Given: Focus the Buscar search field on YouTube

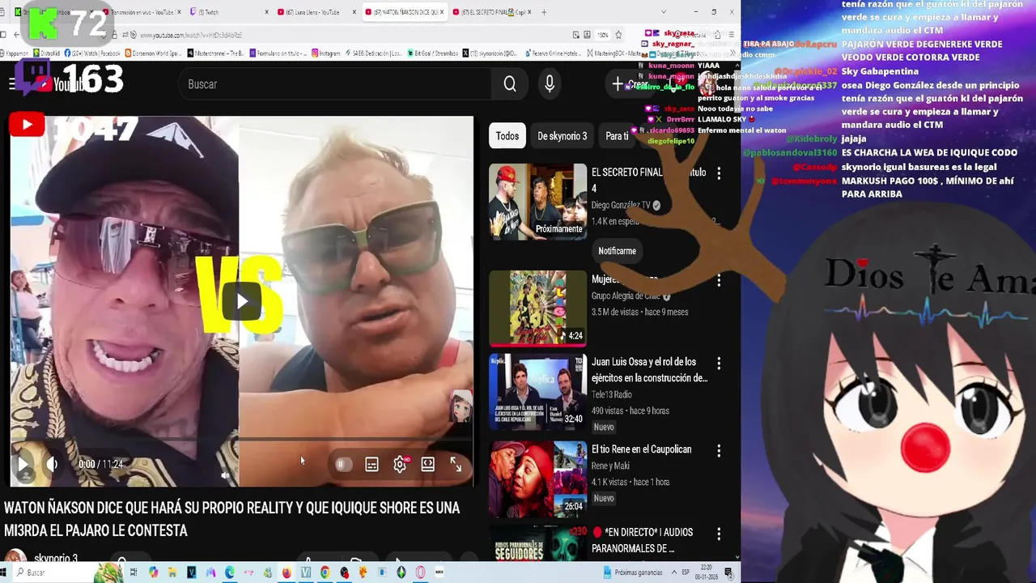Looking at the screenshot, I should pyautogui.click(x=333, y=84).
